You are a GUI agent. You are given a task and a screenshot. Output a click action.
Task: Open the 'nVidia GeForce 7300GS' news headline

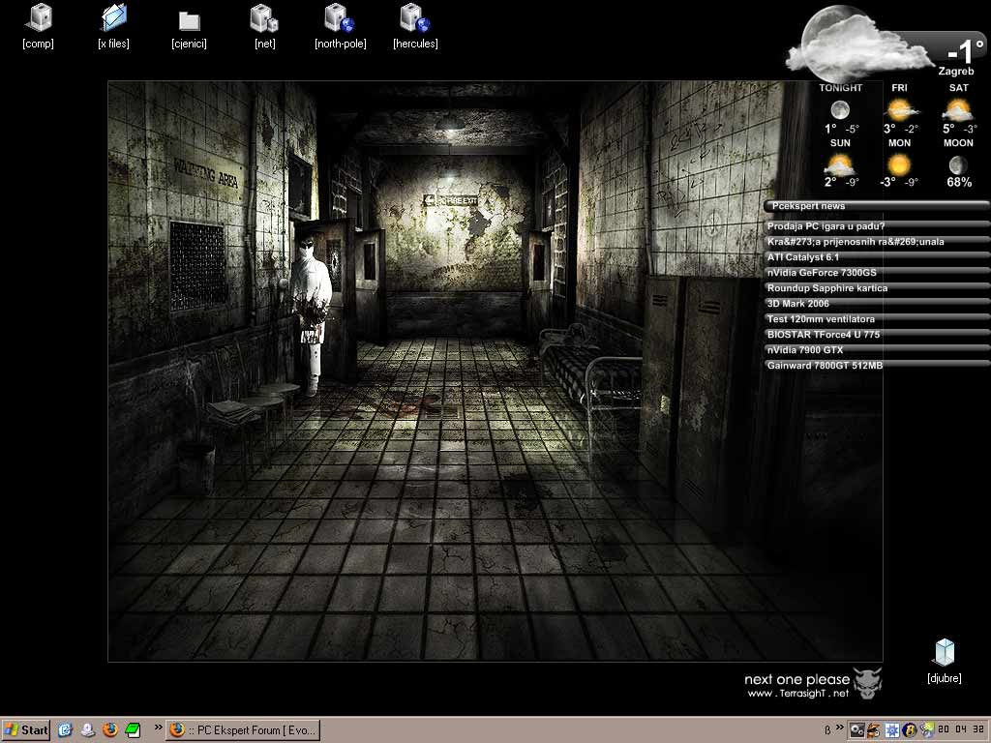pyautogui.click(x=821, y=273)
